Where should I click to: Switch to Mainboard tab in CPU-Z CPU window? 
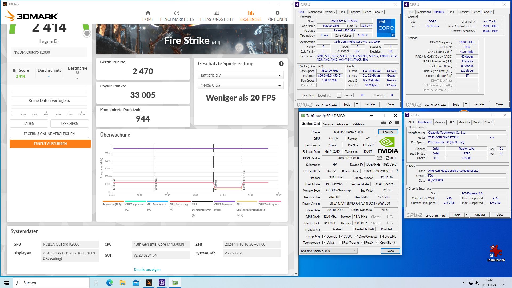pos(315,12)
